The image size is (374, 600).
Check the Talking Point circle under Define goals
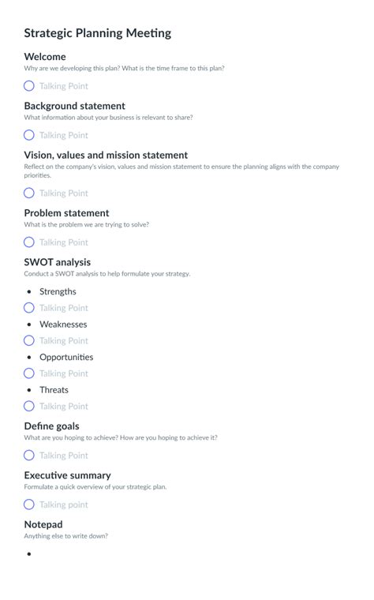click(x=29, y=456)
